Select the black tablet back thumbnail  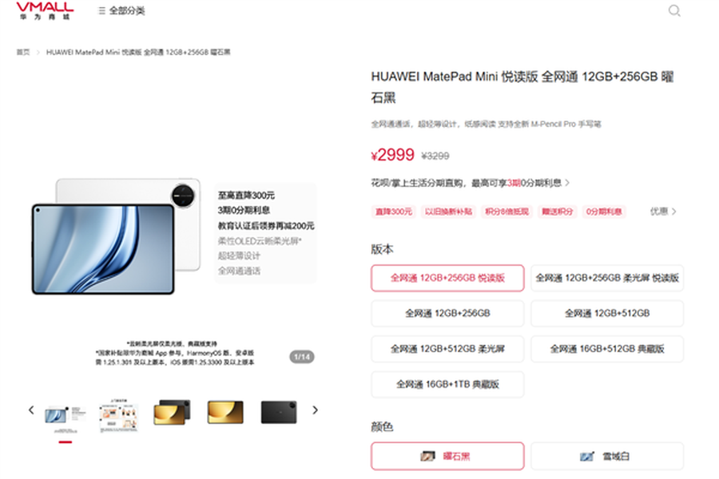[279, 412]
